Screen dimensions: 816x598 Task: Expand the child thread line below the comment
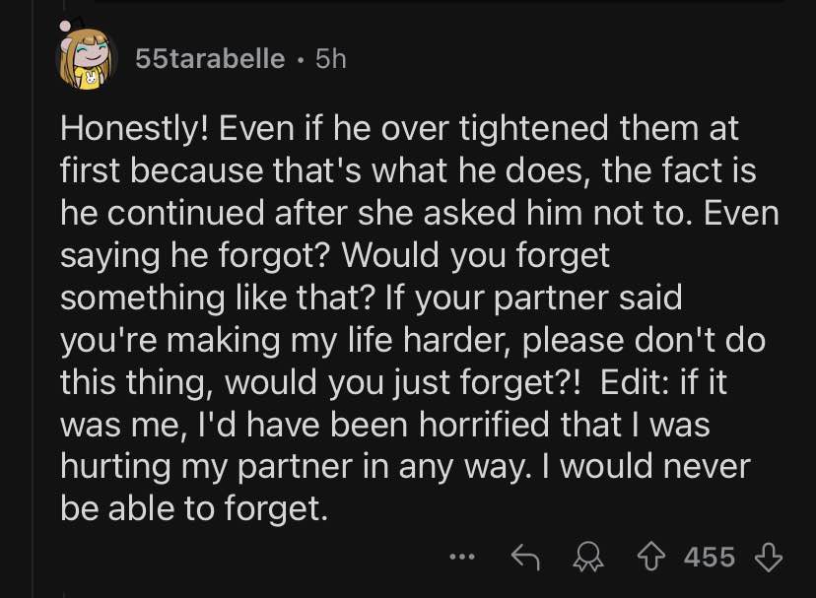tap(64, 594)
